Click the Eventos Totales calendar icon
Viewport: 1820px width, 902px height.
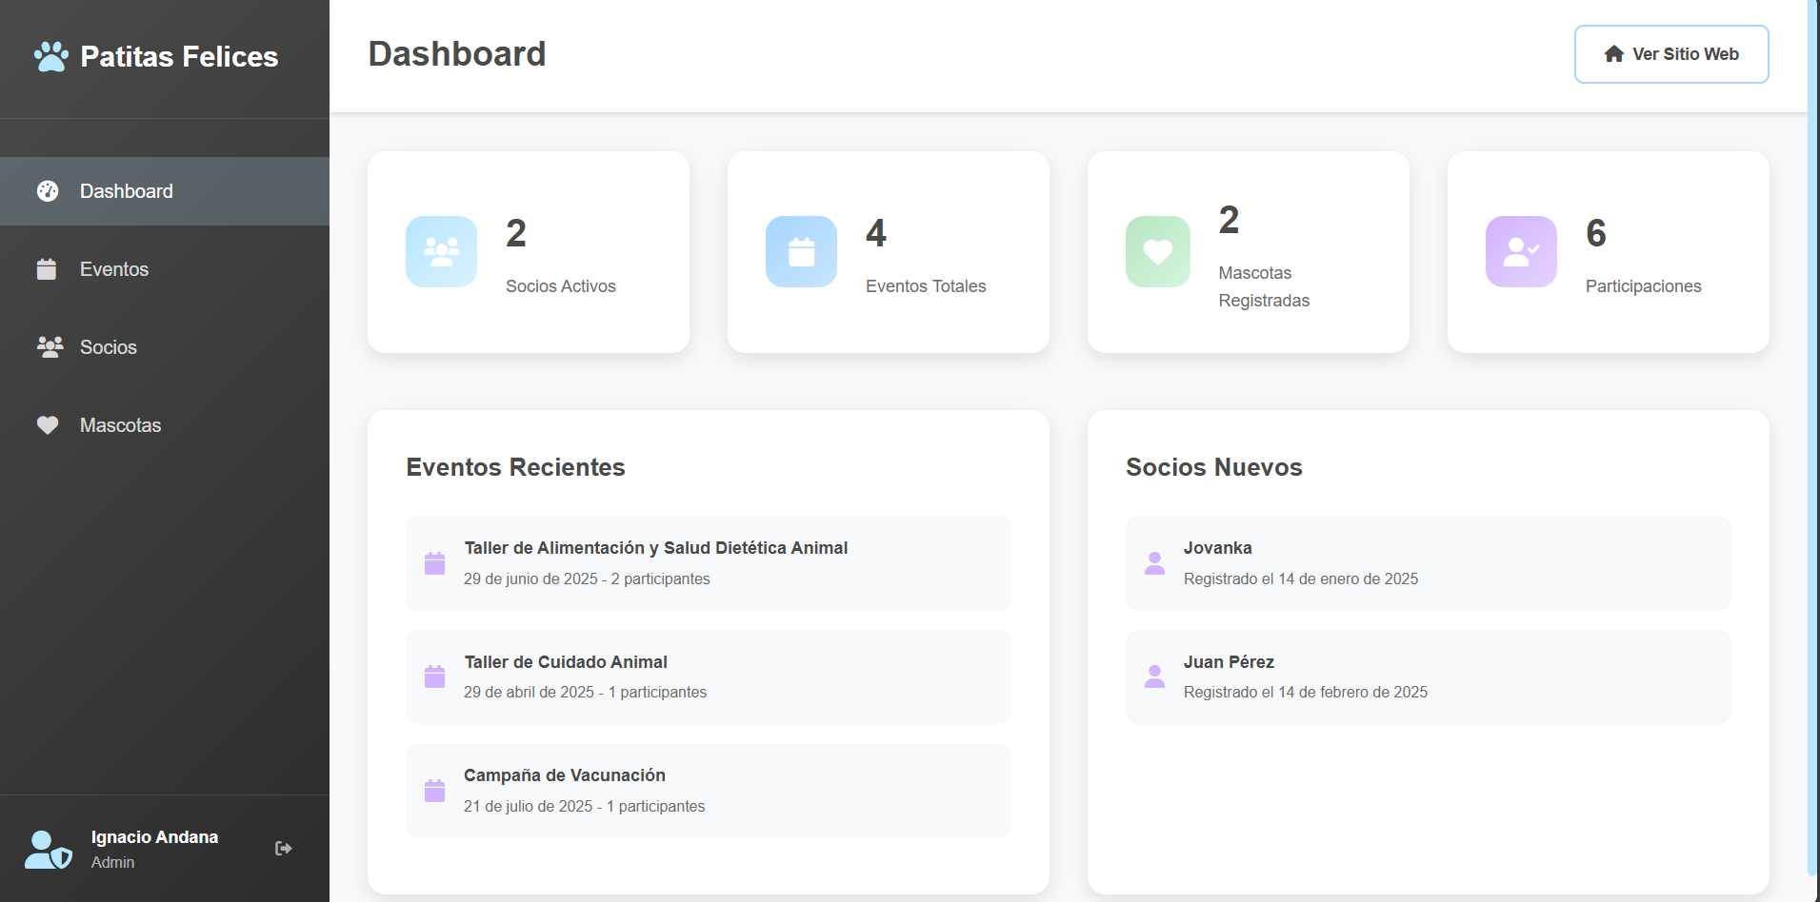pyautogui.click(x=801, y=252)
